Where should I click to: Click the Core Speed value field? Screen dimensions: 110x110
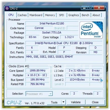[x=37, y=70]
